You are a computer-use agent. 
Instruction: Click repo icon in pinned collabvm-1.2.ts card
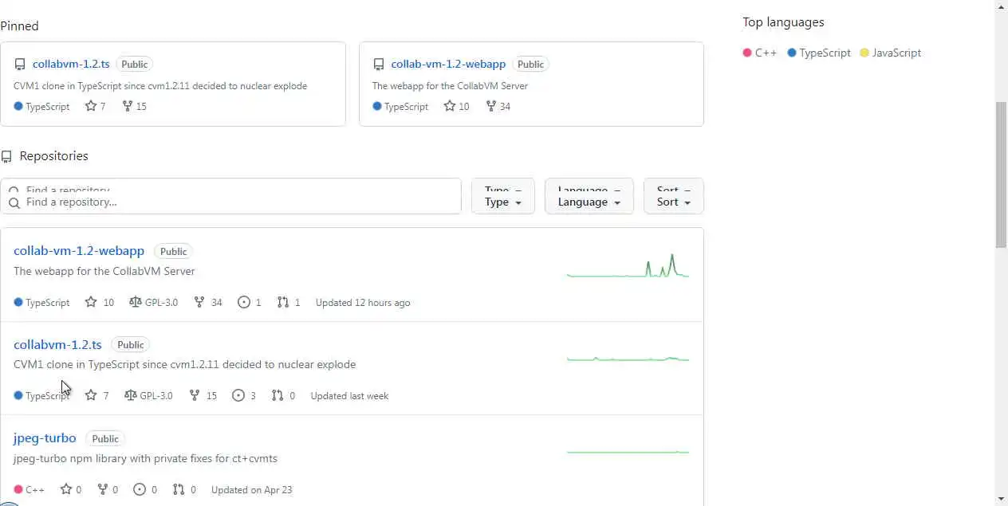pyautogui.click(x=20, y=65)
